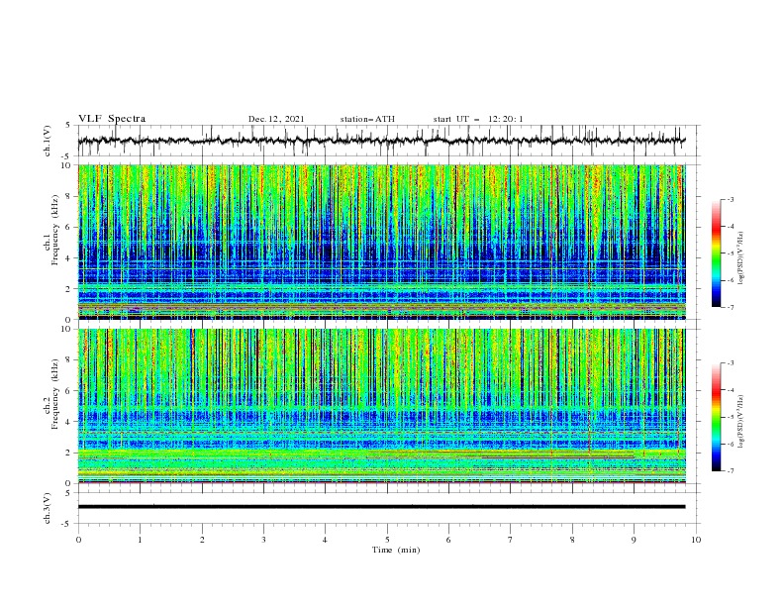This screenshot has height=606, width=784.
Task: Click the time axis tick label '8'
Action: [572, 540]
